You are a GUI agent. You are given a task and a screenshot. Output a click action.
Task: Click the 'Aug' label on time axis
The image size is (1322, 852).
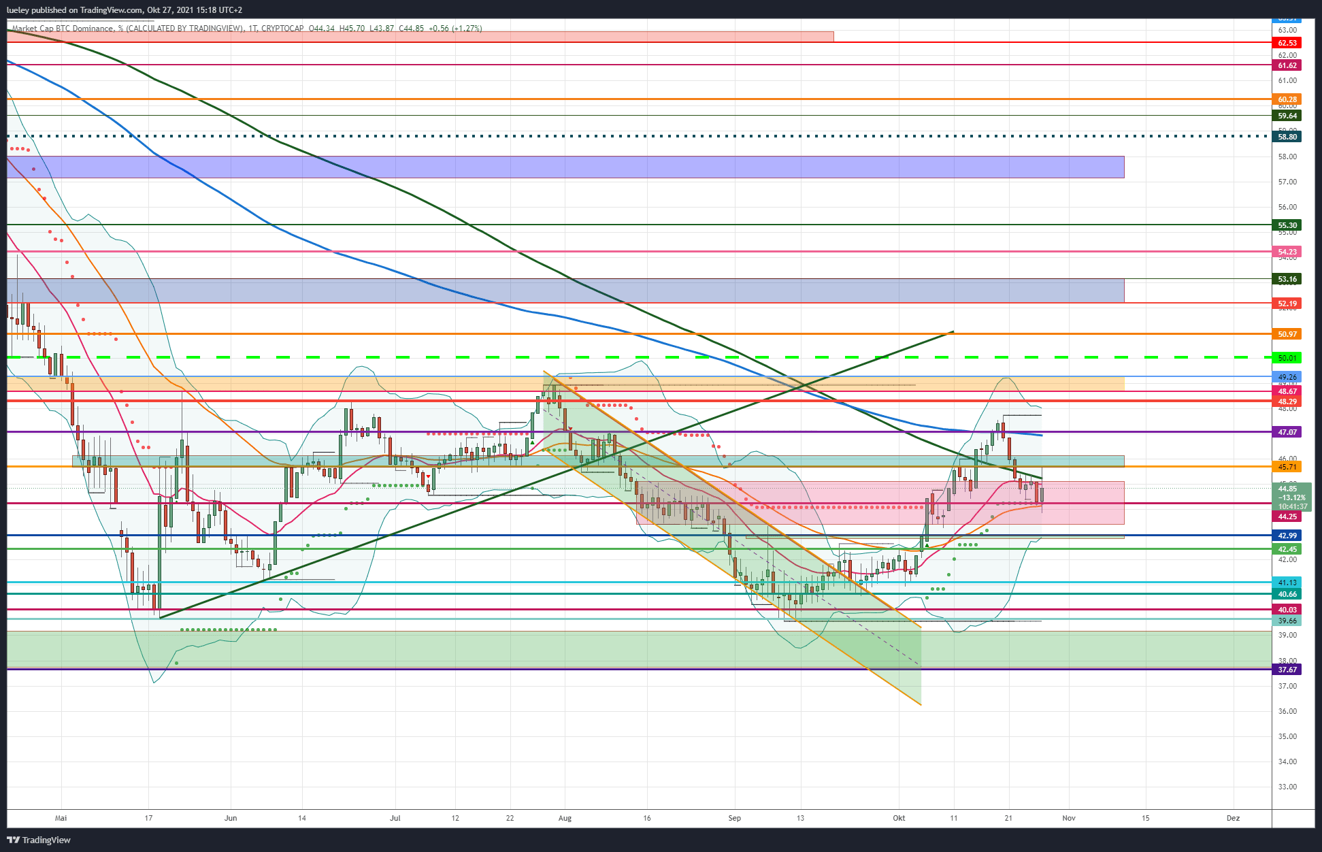(565, 818)
